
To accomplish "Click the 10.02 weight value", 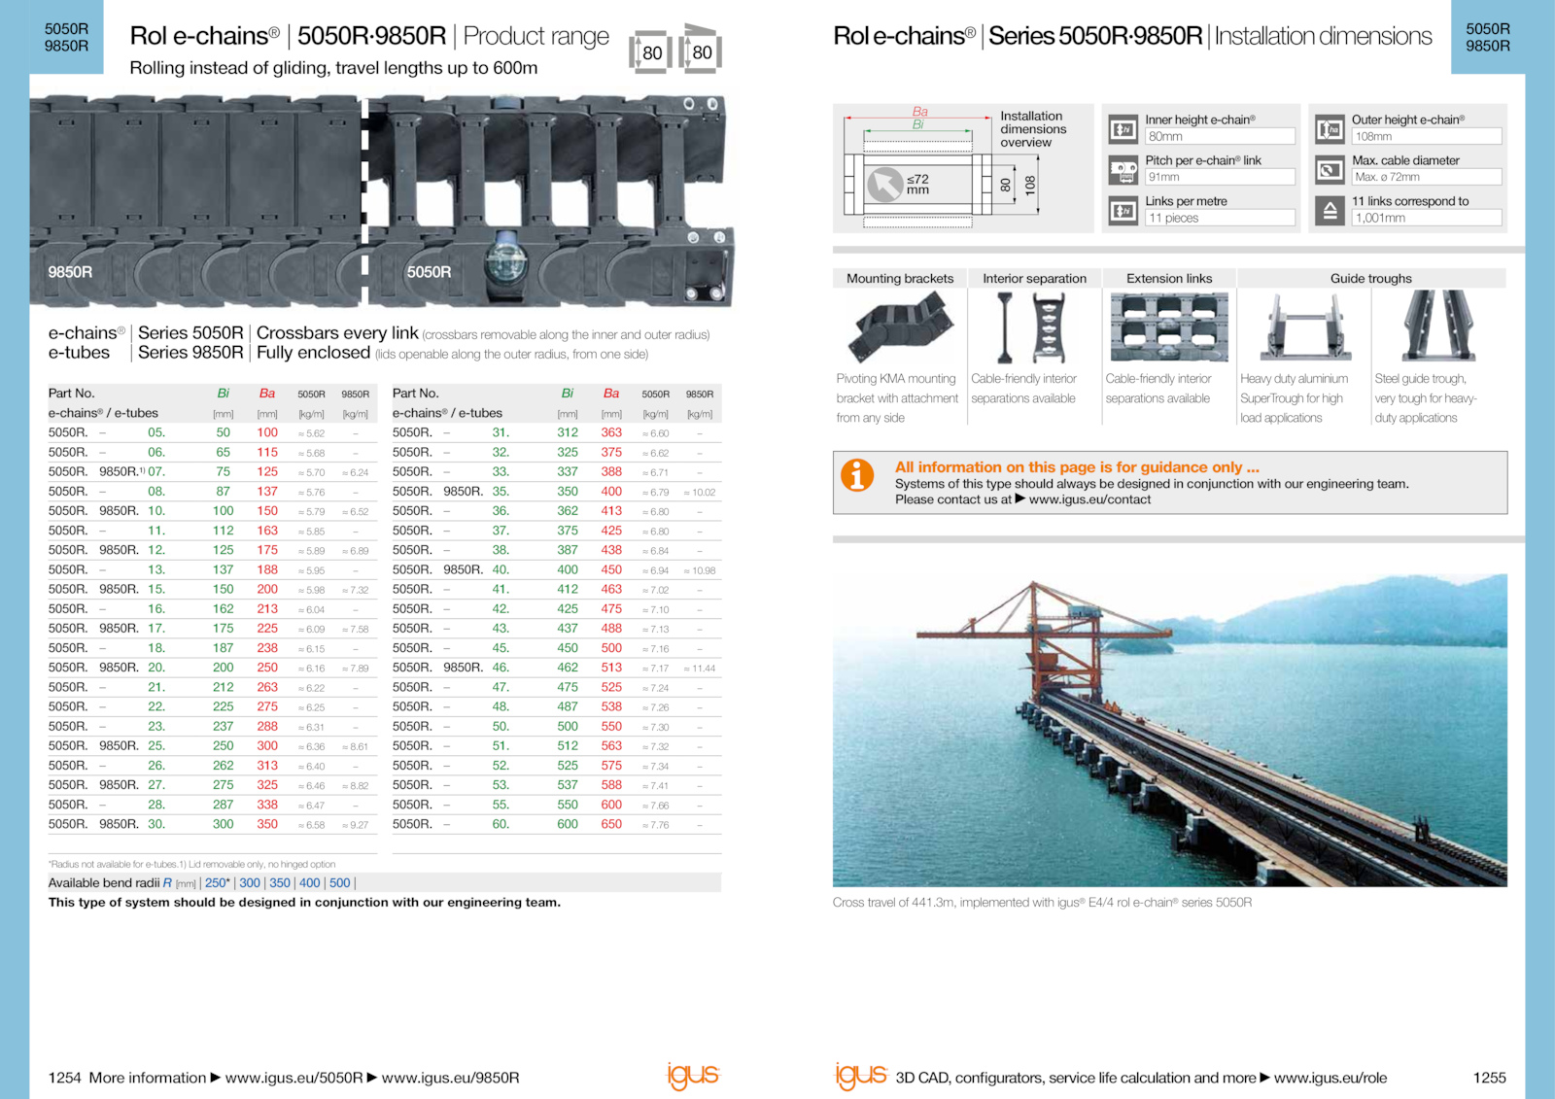I will point(700,493).
